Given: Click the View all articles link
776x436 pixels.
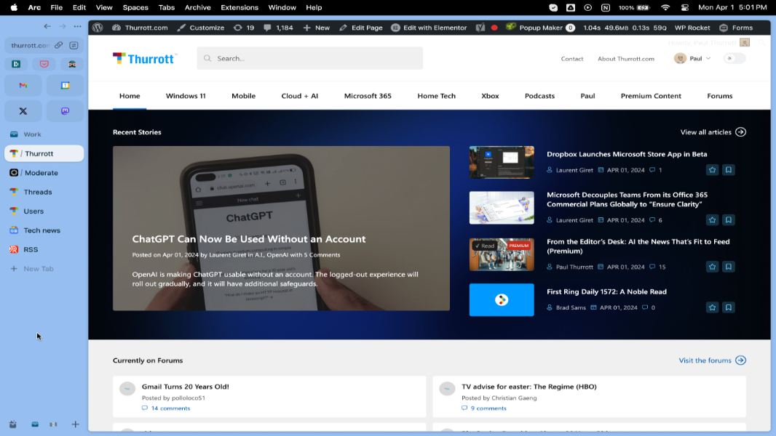Looking at the screenshot, I should click(x=706, y=132).
